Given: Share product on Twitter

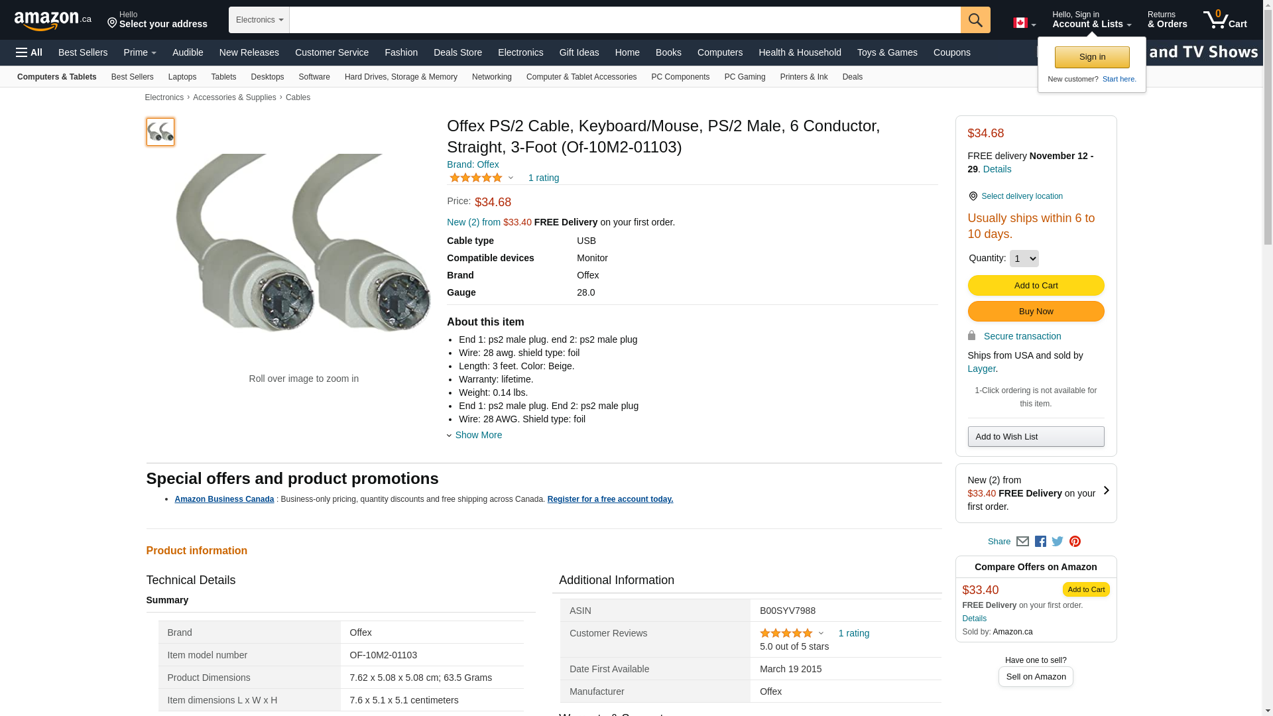Looking at the screenshot, I should pos(1058,542).
